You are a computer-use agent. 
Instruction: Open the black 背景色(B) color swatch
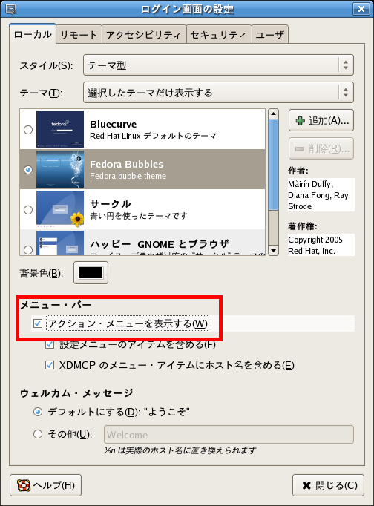pyautogui.click(x=91, y=273)
